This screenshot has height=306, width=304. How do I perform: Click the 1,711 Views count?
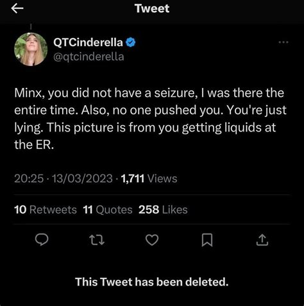(149, 178)
